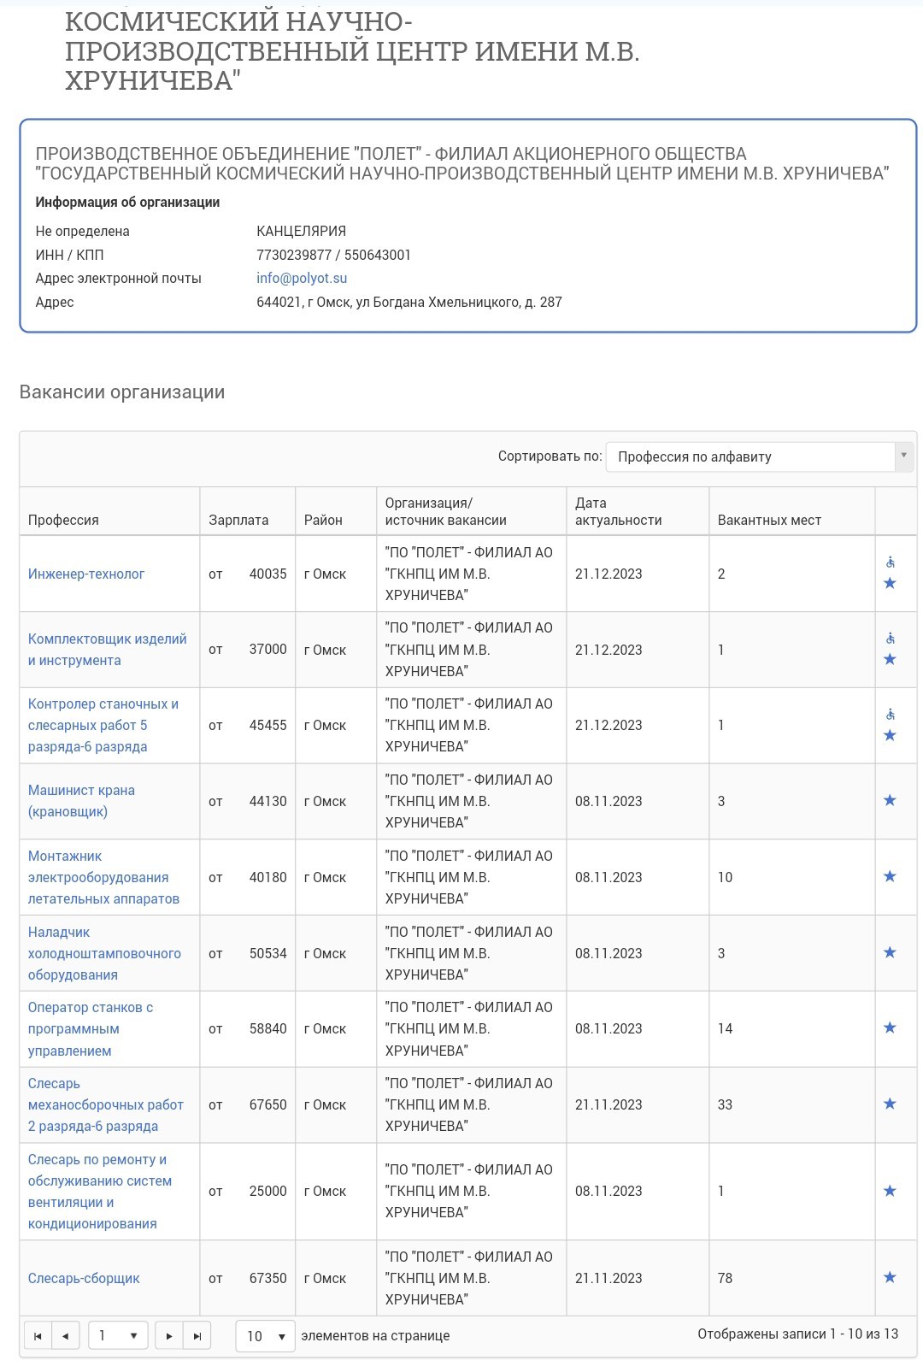Screen dimensions: 923x1372
Task: Click the accessibility icon in Инженер-технолог row
Action: pyautogui.click(x=891, y=562)
